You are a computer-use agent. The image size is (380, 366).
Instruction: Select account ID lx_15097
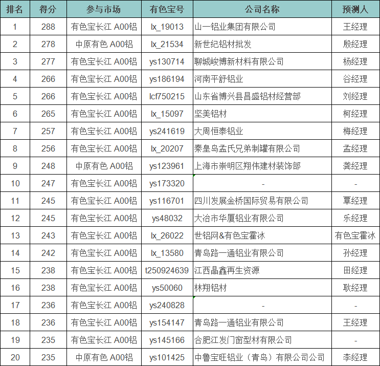(x=167, y=114)
